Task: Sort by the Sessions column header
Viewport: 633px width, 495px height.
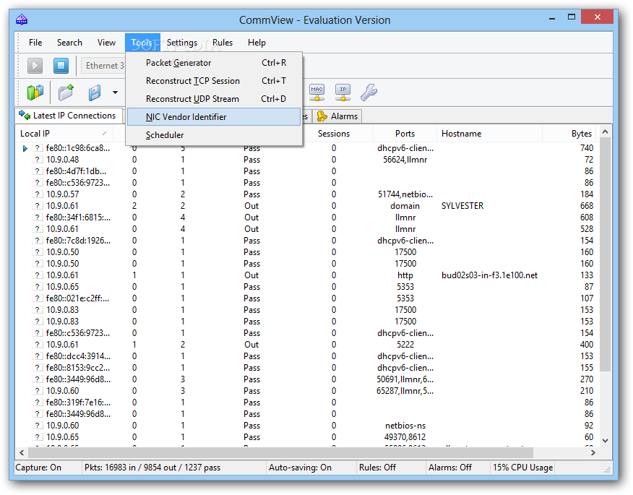Action: click(x=333, y=134)
